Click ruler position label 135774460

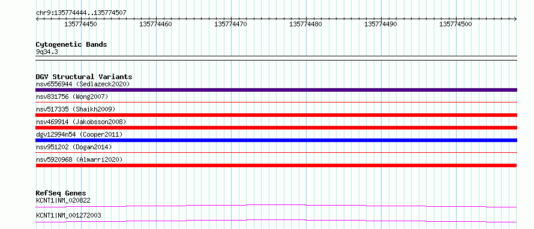(x=155, y=24)
